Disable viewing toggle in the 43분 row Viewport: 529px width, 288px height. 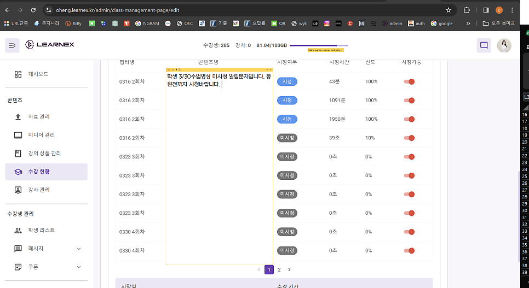(409, 81)
